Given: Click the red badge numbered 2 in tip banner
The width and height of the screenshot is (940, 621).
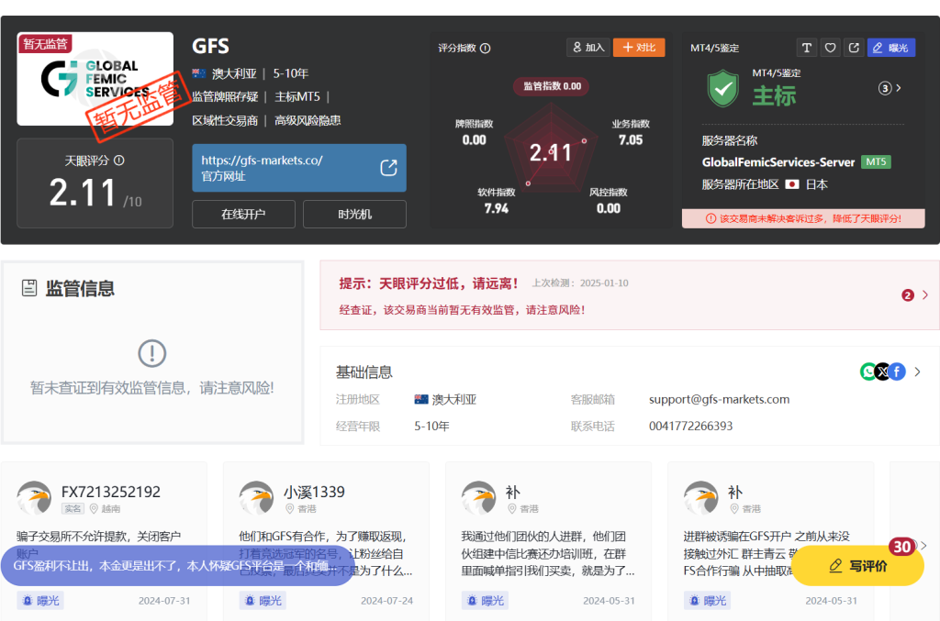Looking at the screenshot, I should pos(908,295).
